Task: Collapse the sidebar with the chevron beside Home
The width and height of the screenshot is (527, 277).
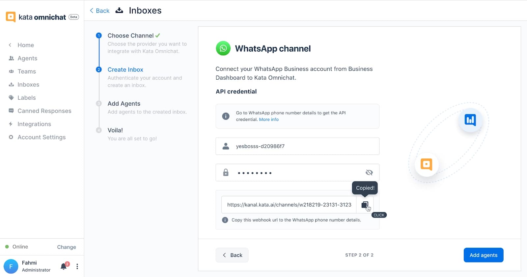Action: point(10,45)
